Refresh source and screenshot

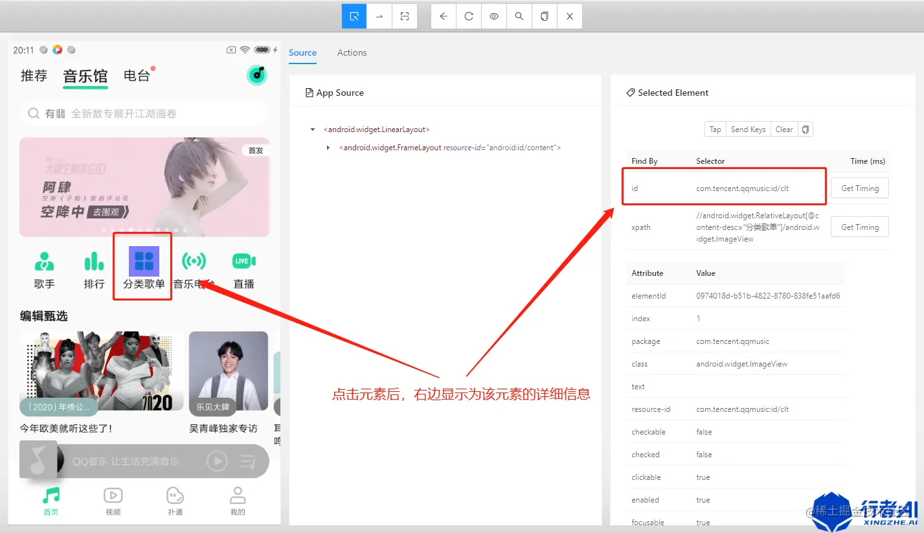point(469,16)
